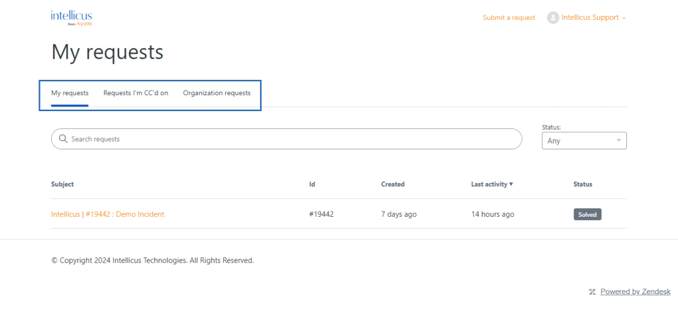Screen dimensions: 678x314
Task: Follow the Powered by Zendesk link
Action: tap(635, 292)
